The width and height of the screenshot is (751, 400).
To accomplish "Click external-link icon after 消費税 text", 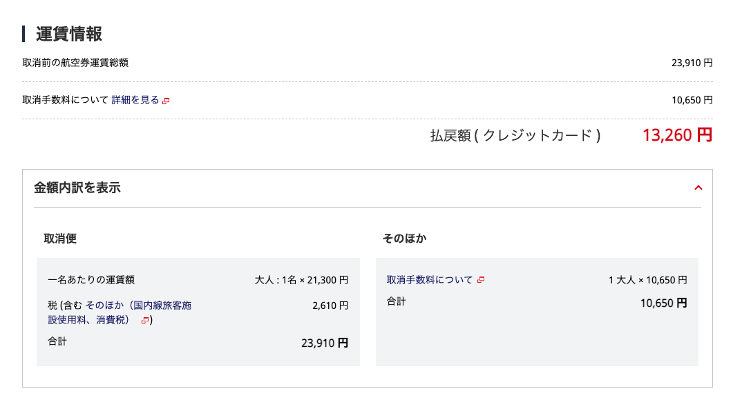I will tap(145, 320).
